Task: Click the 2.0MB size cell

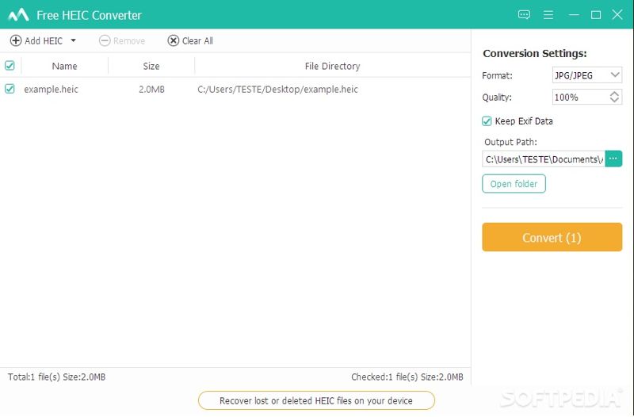Action: tap(151, 90)
